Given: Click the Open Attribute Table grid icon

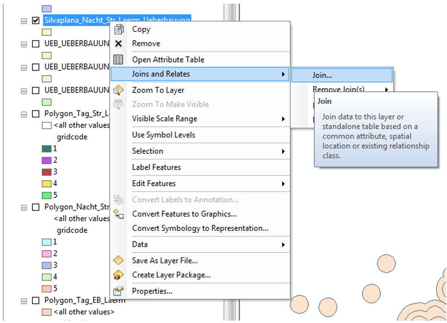Looking at the screenshot, I should (x=118, y=60).
